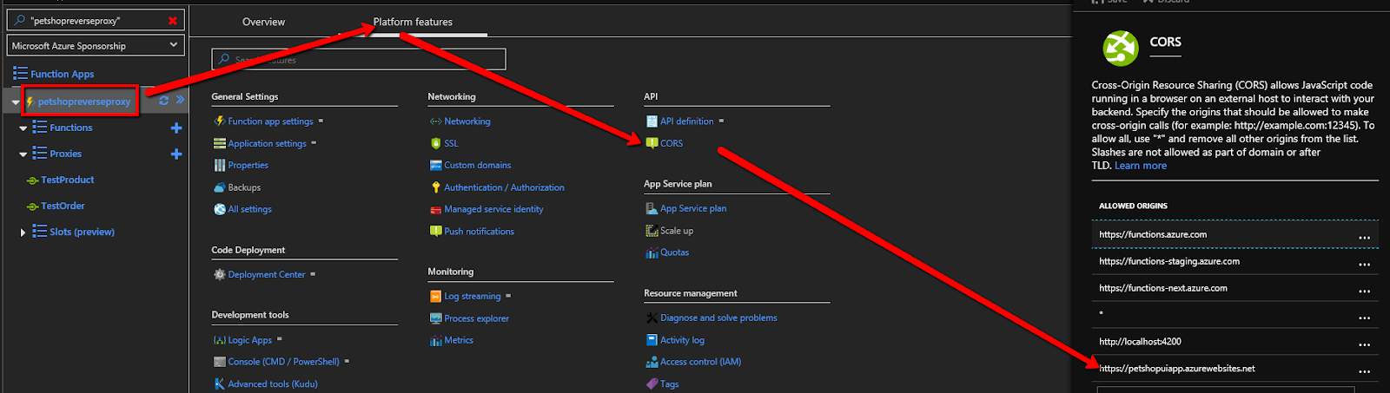
Task: Click the Diagnose and solve problems icon
Action: (x=652, y=318)
